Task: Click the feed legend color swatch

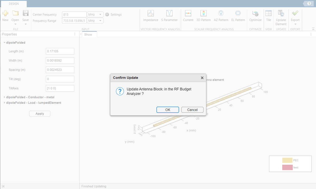Action: [x=287, y=167]
